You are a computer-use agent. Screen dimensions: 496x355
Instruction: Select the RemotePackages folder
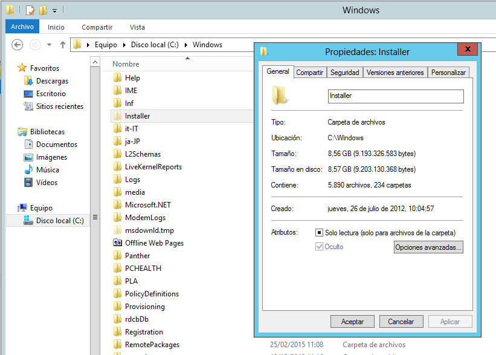(146, 345)
